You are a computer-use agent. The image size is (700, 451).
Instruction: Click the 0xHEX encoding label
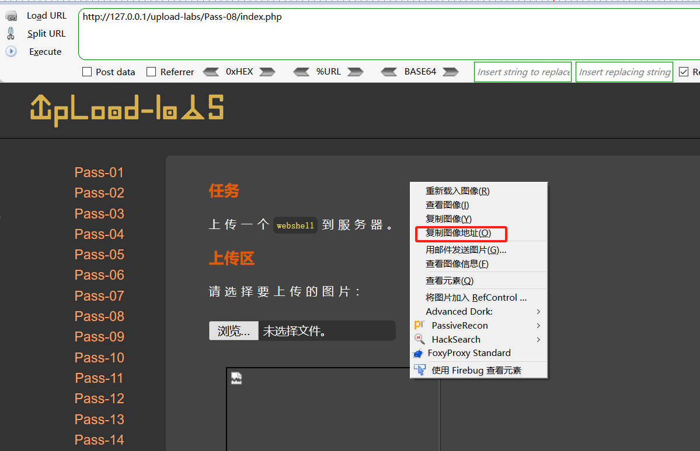[x=239, y=72]
